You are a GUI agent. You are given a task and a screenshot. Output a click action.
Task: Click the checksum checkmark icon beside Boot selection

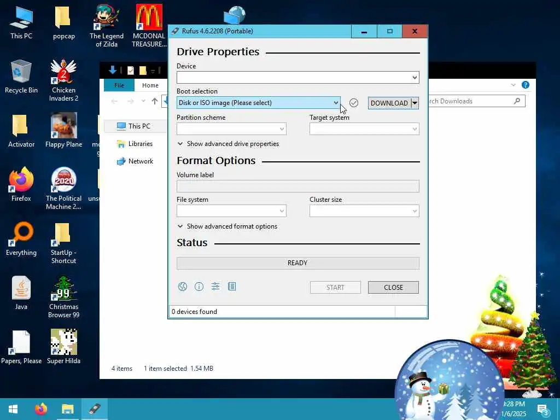[x=354, y=103]
